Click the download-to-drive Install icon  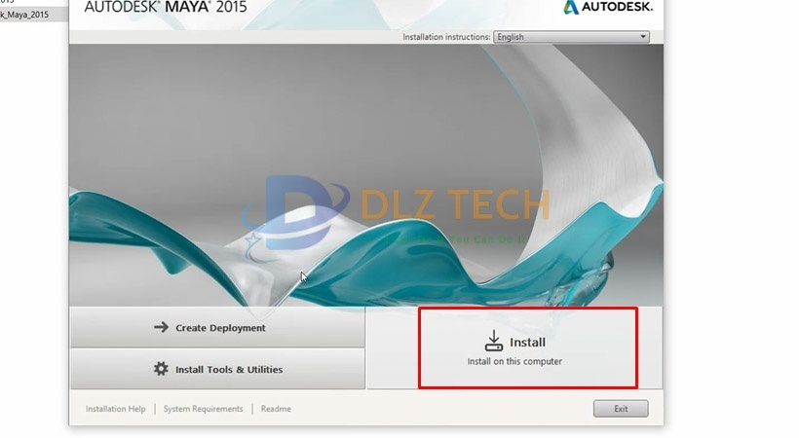click(493, 341)
